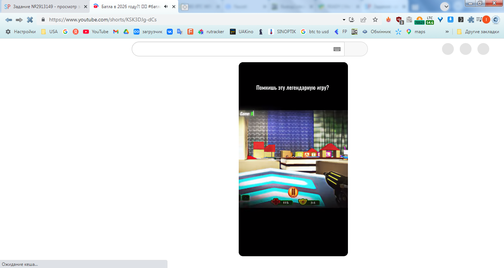Open the dark bracket extension icon
Image resolution: width=504 pixels, height=268 pixels.
click(x=461, y=20)
